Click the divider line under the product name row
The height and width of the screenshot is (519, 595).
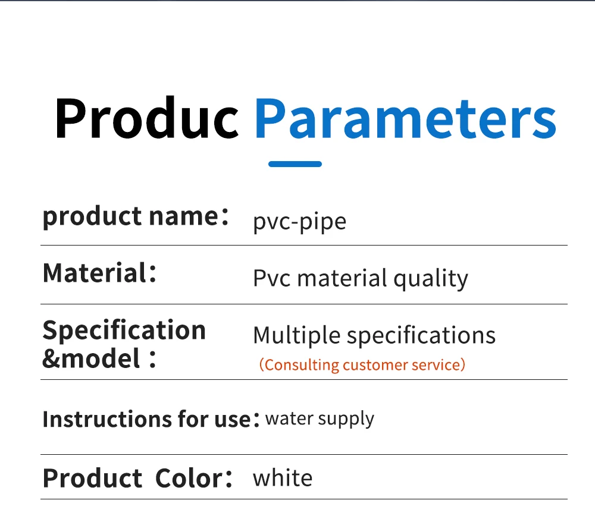click(303, 245)
